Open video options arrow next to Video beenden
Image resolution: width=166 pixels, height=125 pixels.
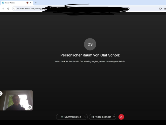(x=114, y=117)
